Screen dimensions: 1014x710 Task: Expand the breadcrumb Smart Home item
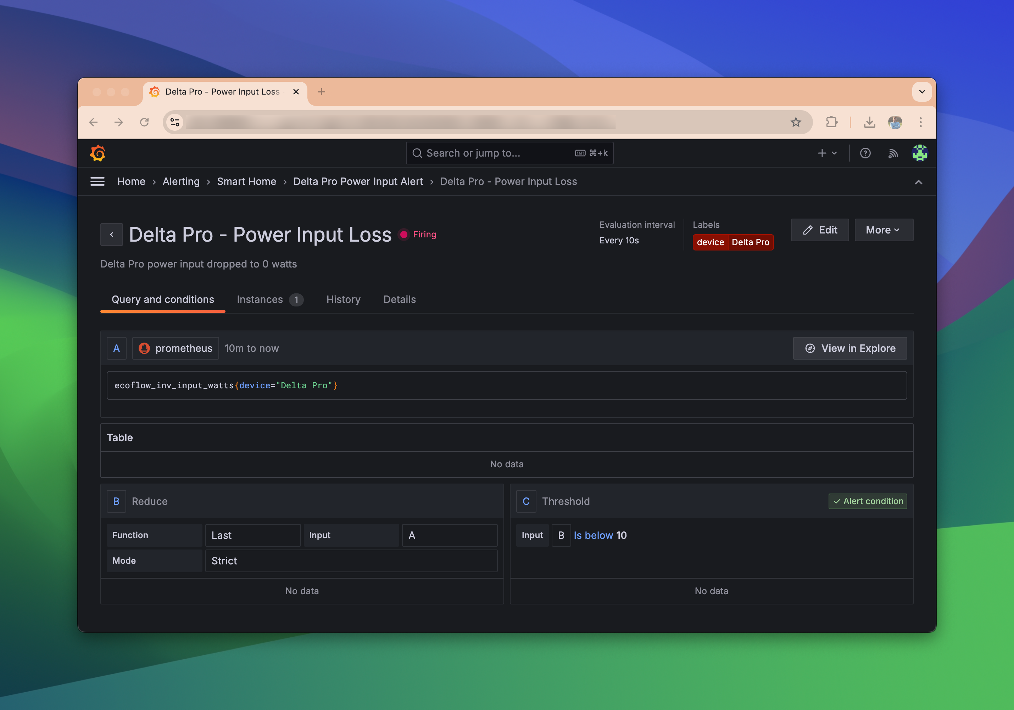246,181
